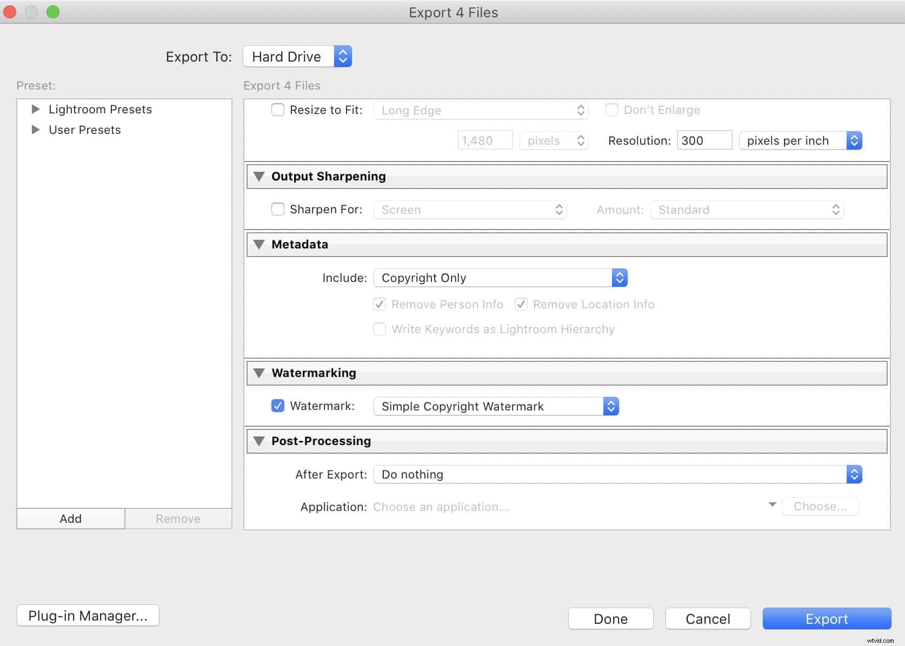Click the Cancel button
The width and height of the screenshot is (905, 646).
click(708, 619)
